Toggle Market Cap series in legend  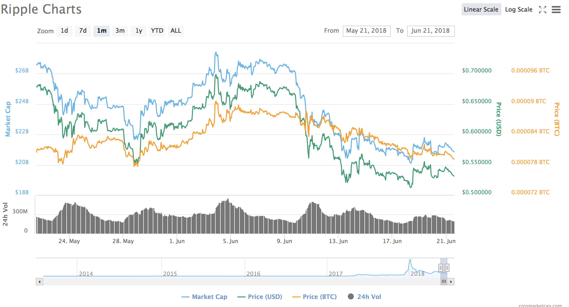tap(204, 297)
